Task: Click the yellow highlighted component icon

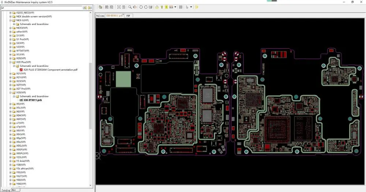Action: coord(167,7)
